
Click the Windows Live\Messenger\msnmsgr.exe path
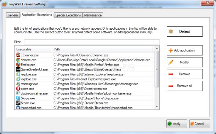[x=96, y=84]
